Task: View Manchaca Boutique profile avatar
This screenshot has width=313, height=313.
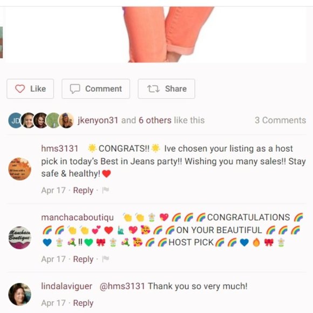Action: pos(20,237)
